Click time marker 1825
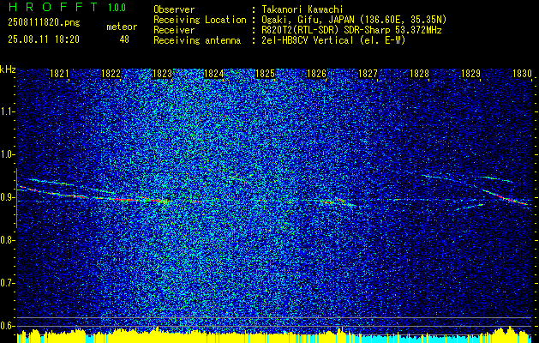Screen dimensions: 539x343 point(266,74)
